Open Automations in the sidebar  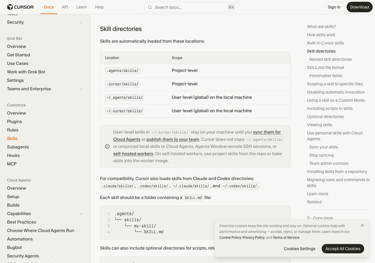point(20,239)
